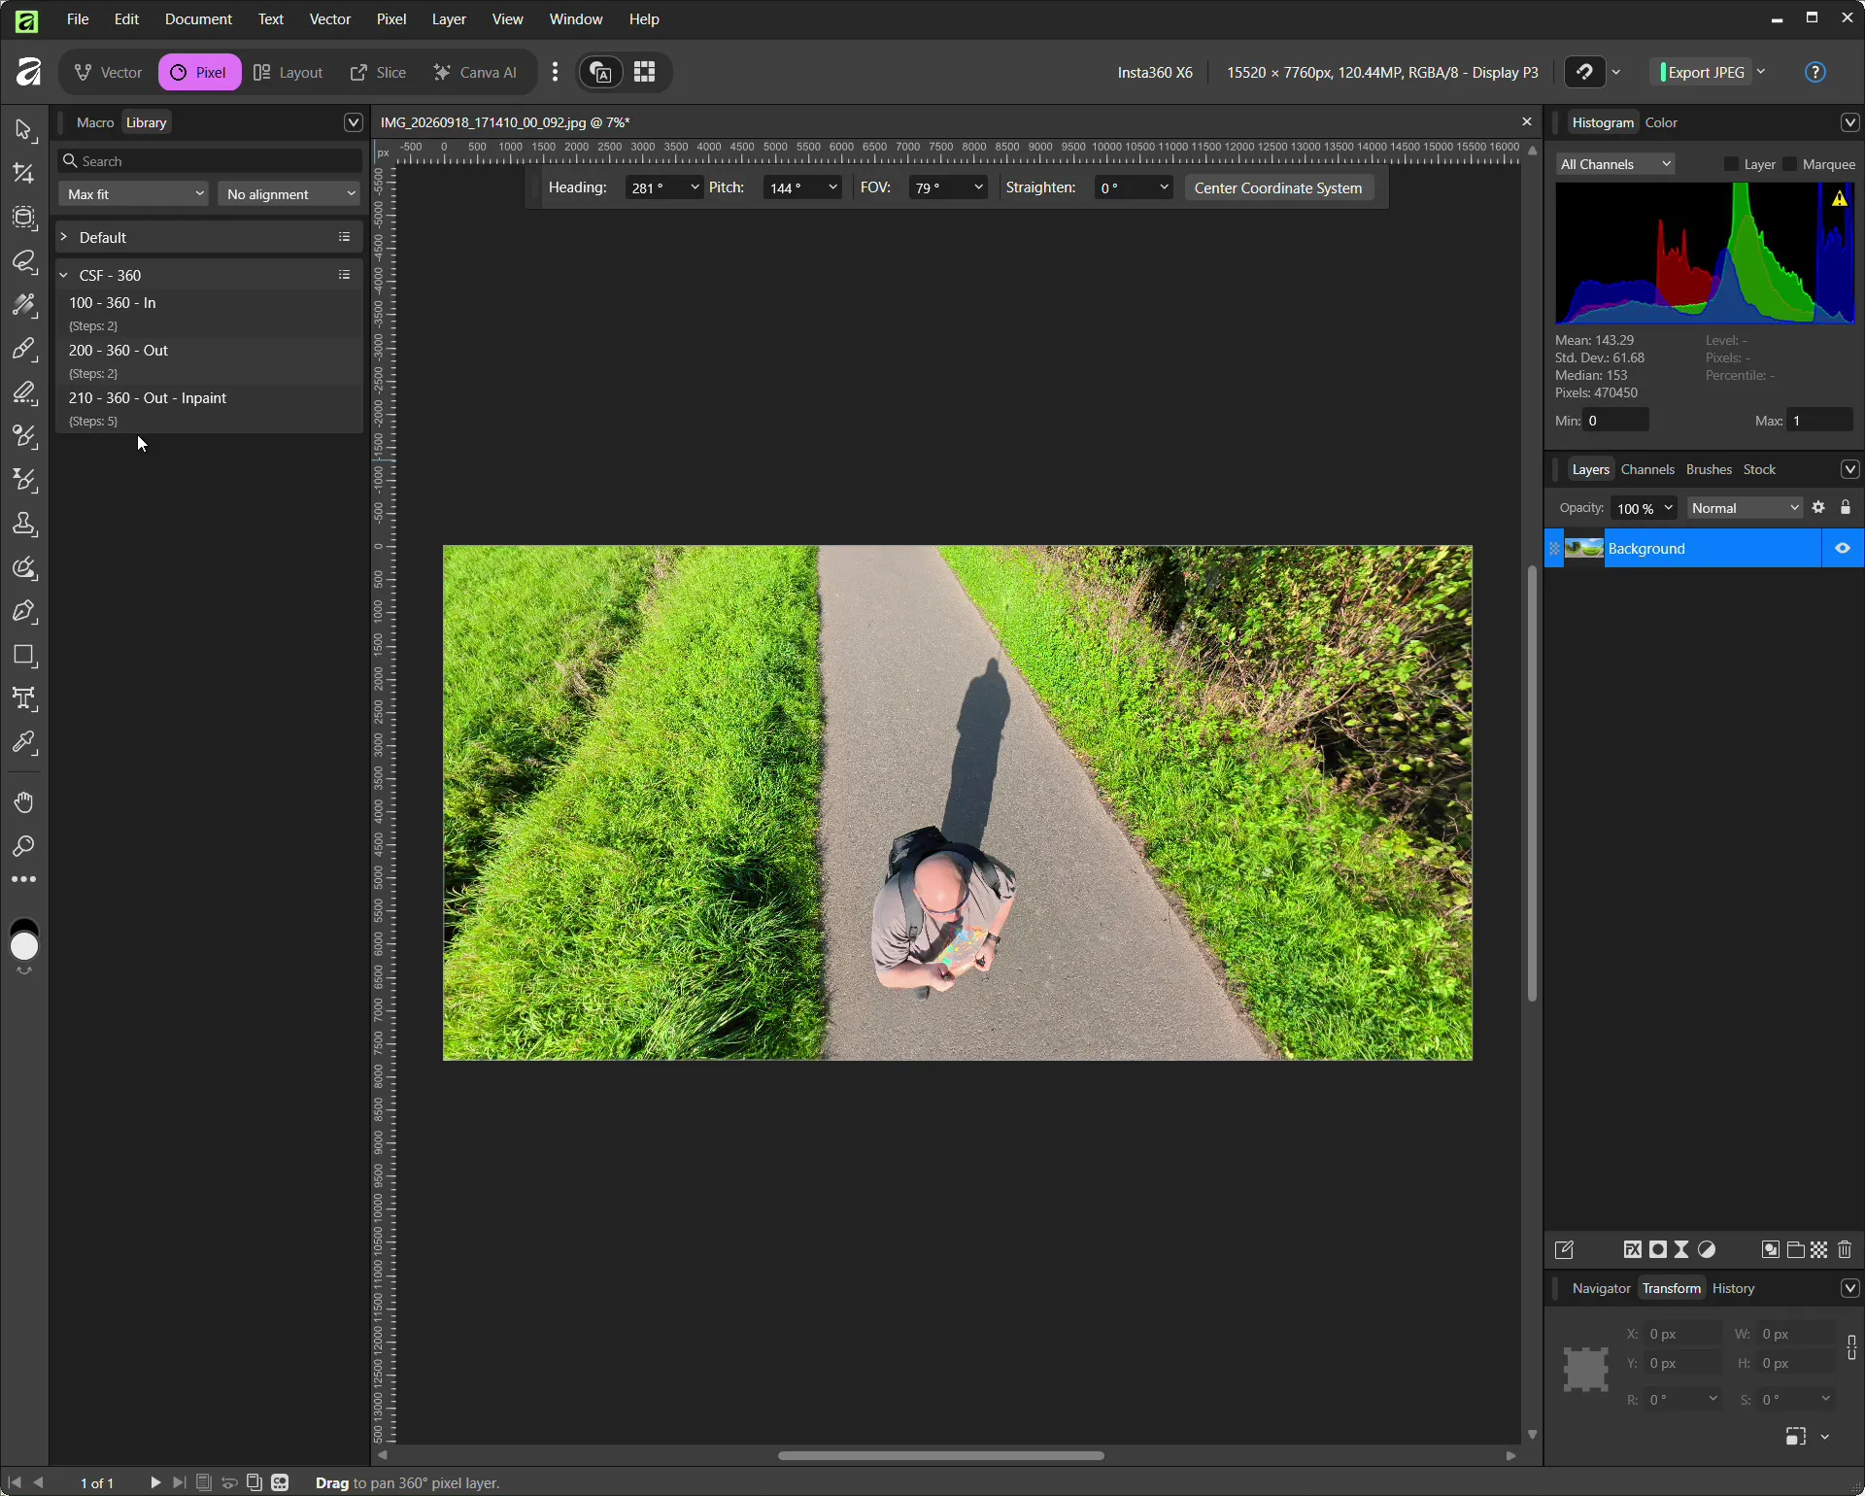Screen dimensions: 1865x1496
Task: Select the Frame Text tool
Action: coord(24,699)
